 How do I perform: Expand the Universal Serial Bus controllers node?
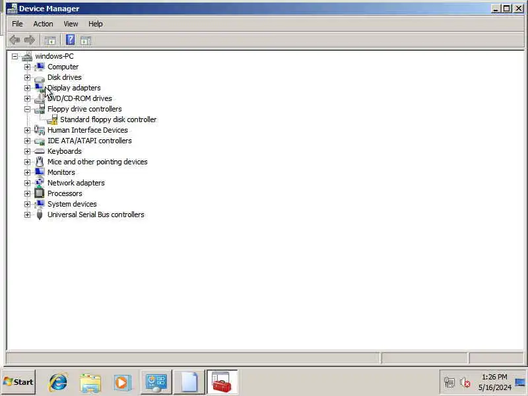pos(27,215)
